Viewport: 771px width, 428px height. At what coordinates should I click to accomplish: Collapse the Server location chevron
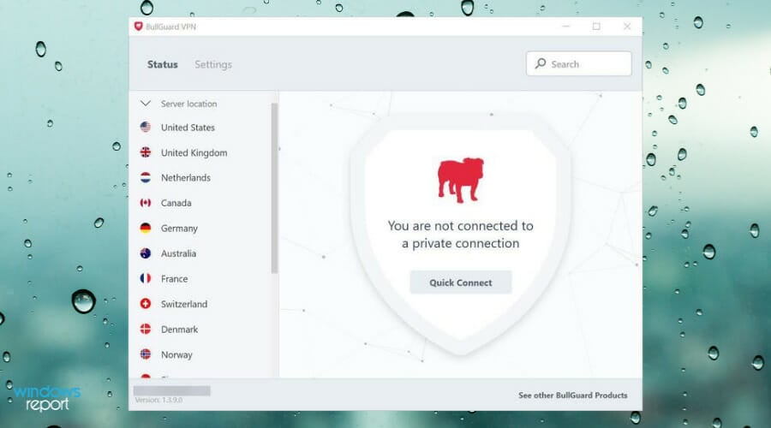pos(146,104)
